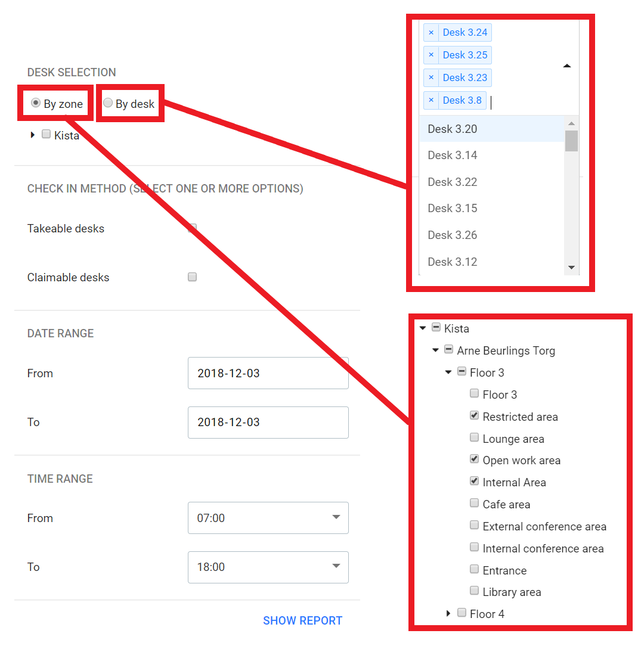This screenshot has height=649, width=641.
Task: Toggle the Floor 3 parent checkbox
Action: pos(462,371)
